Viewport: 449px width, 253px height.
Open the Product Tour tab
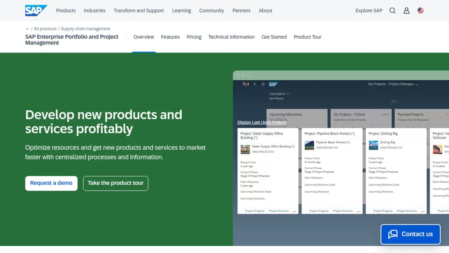pyautogui.click(x=308, y=37)
